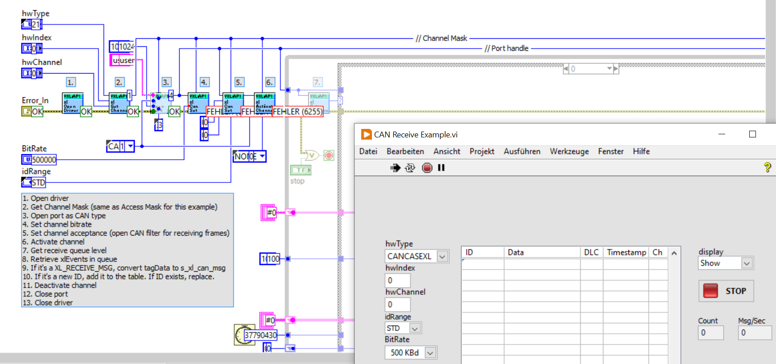The width and height of the screenshot is (776, 364).
Task: Expand the BitRate 500 KBd dropdown
Action: [x=430, y=353]
